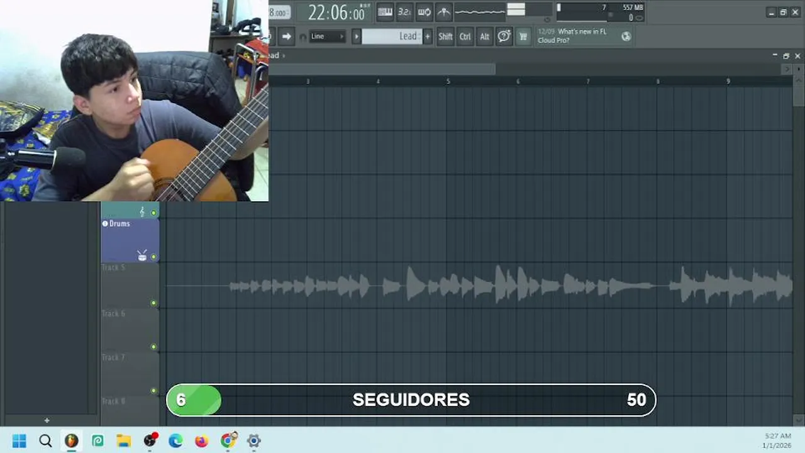Image resolution: width=805 pixels, height=453 pixels.
Task: Select the Track 5 label
Action: click(x=113, y=267)
